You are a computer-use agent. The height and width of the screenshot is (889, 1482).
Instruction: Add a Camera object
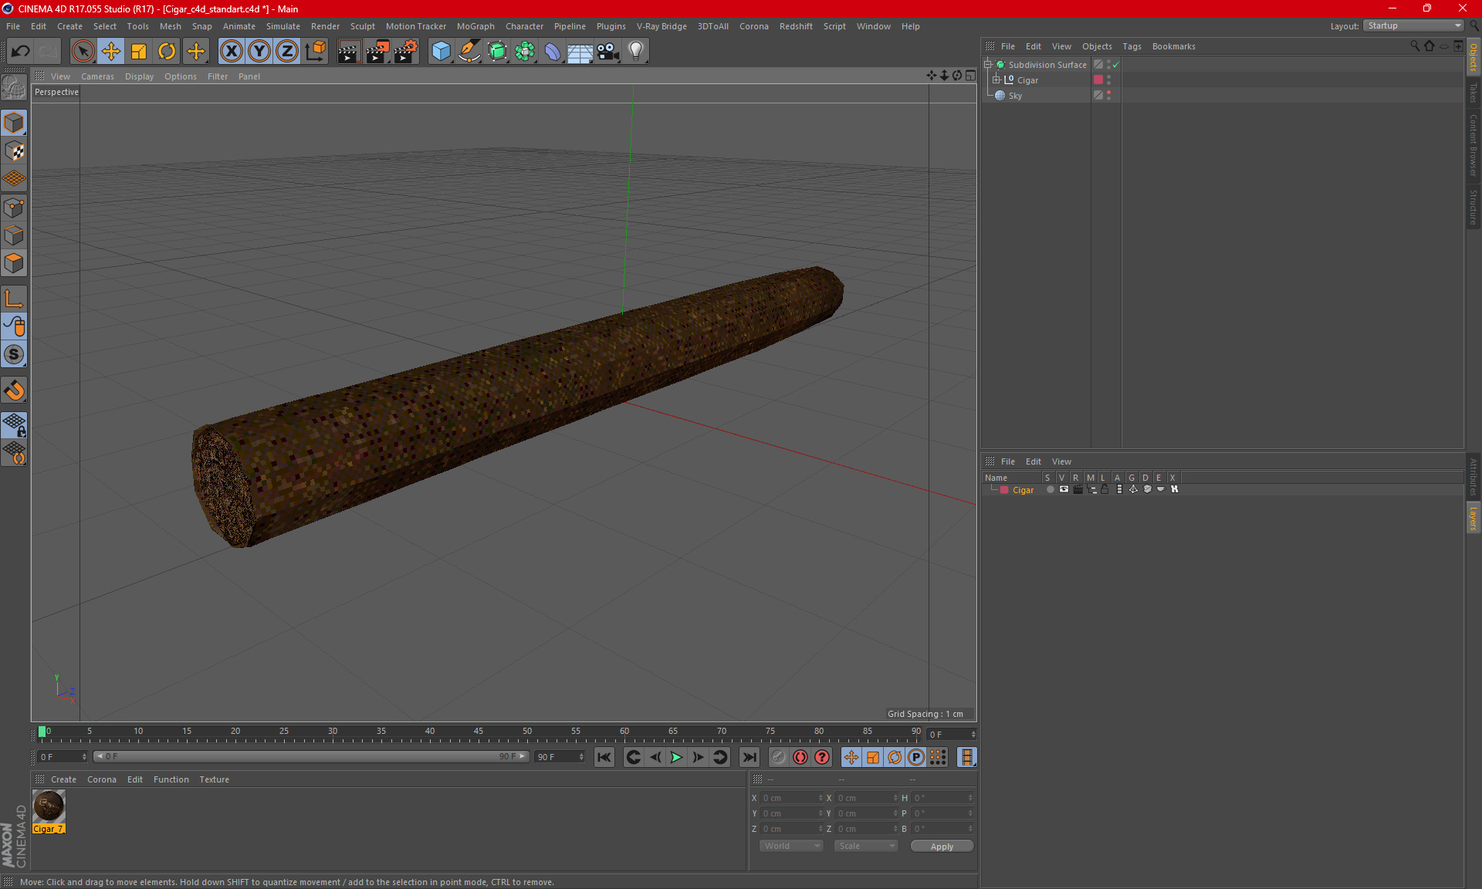pyautogui.click(x=608, y=52)
